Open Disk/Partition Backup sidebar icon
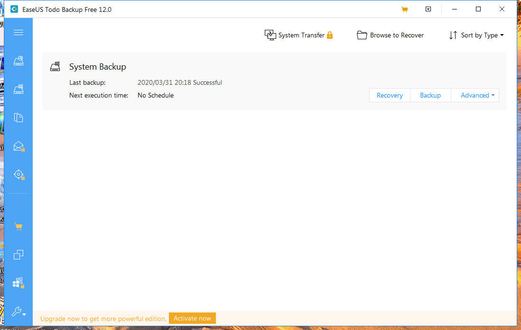The width and height of the screenshot is (521, 330). click(19, 61)
